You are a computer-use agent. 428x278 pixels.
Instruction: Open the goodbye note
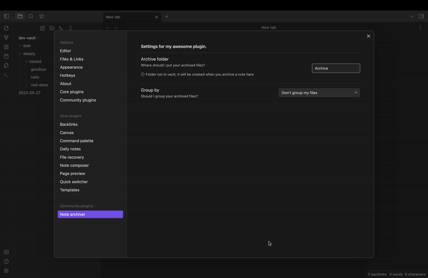38,69
